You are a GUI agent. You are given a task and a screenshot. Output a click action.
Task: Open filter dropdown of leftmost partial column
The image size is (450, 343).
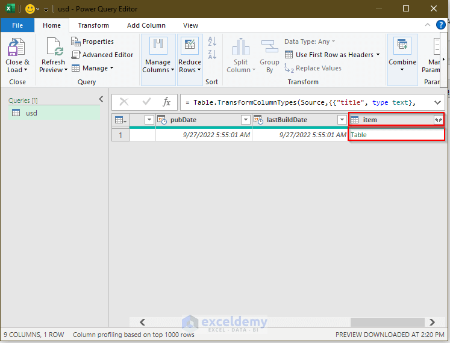149,120
